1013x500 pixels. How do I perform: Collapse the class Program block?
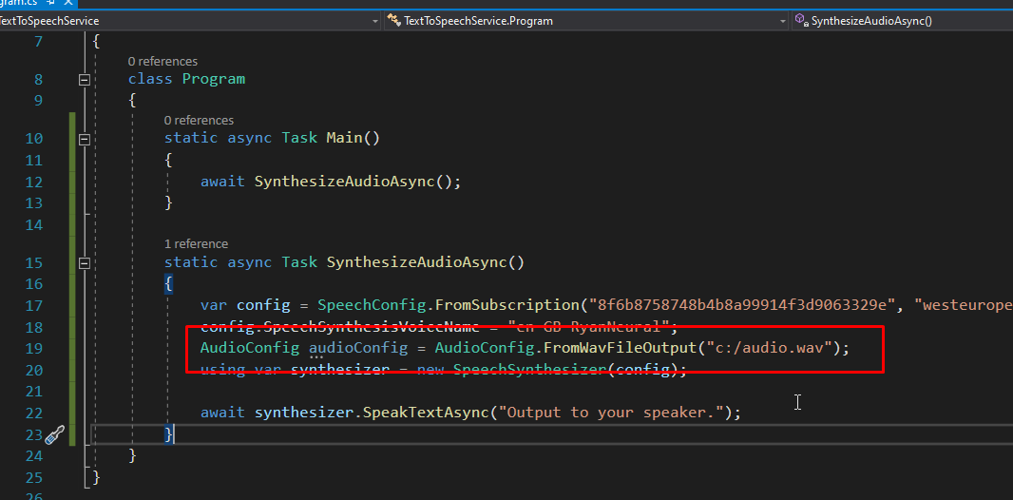tap(85, 80)
